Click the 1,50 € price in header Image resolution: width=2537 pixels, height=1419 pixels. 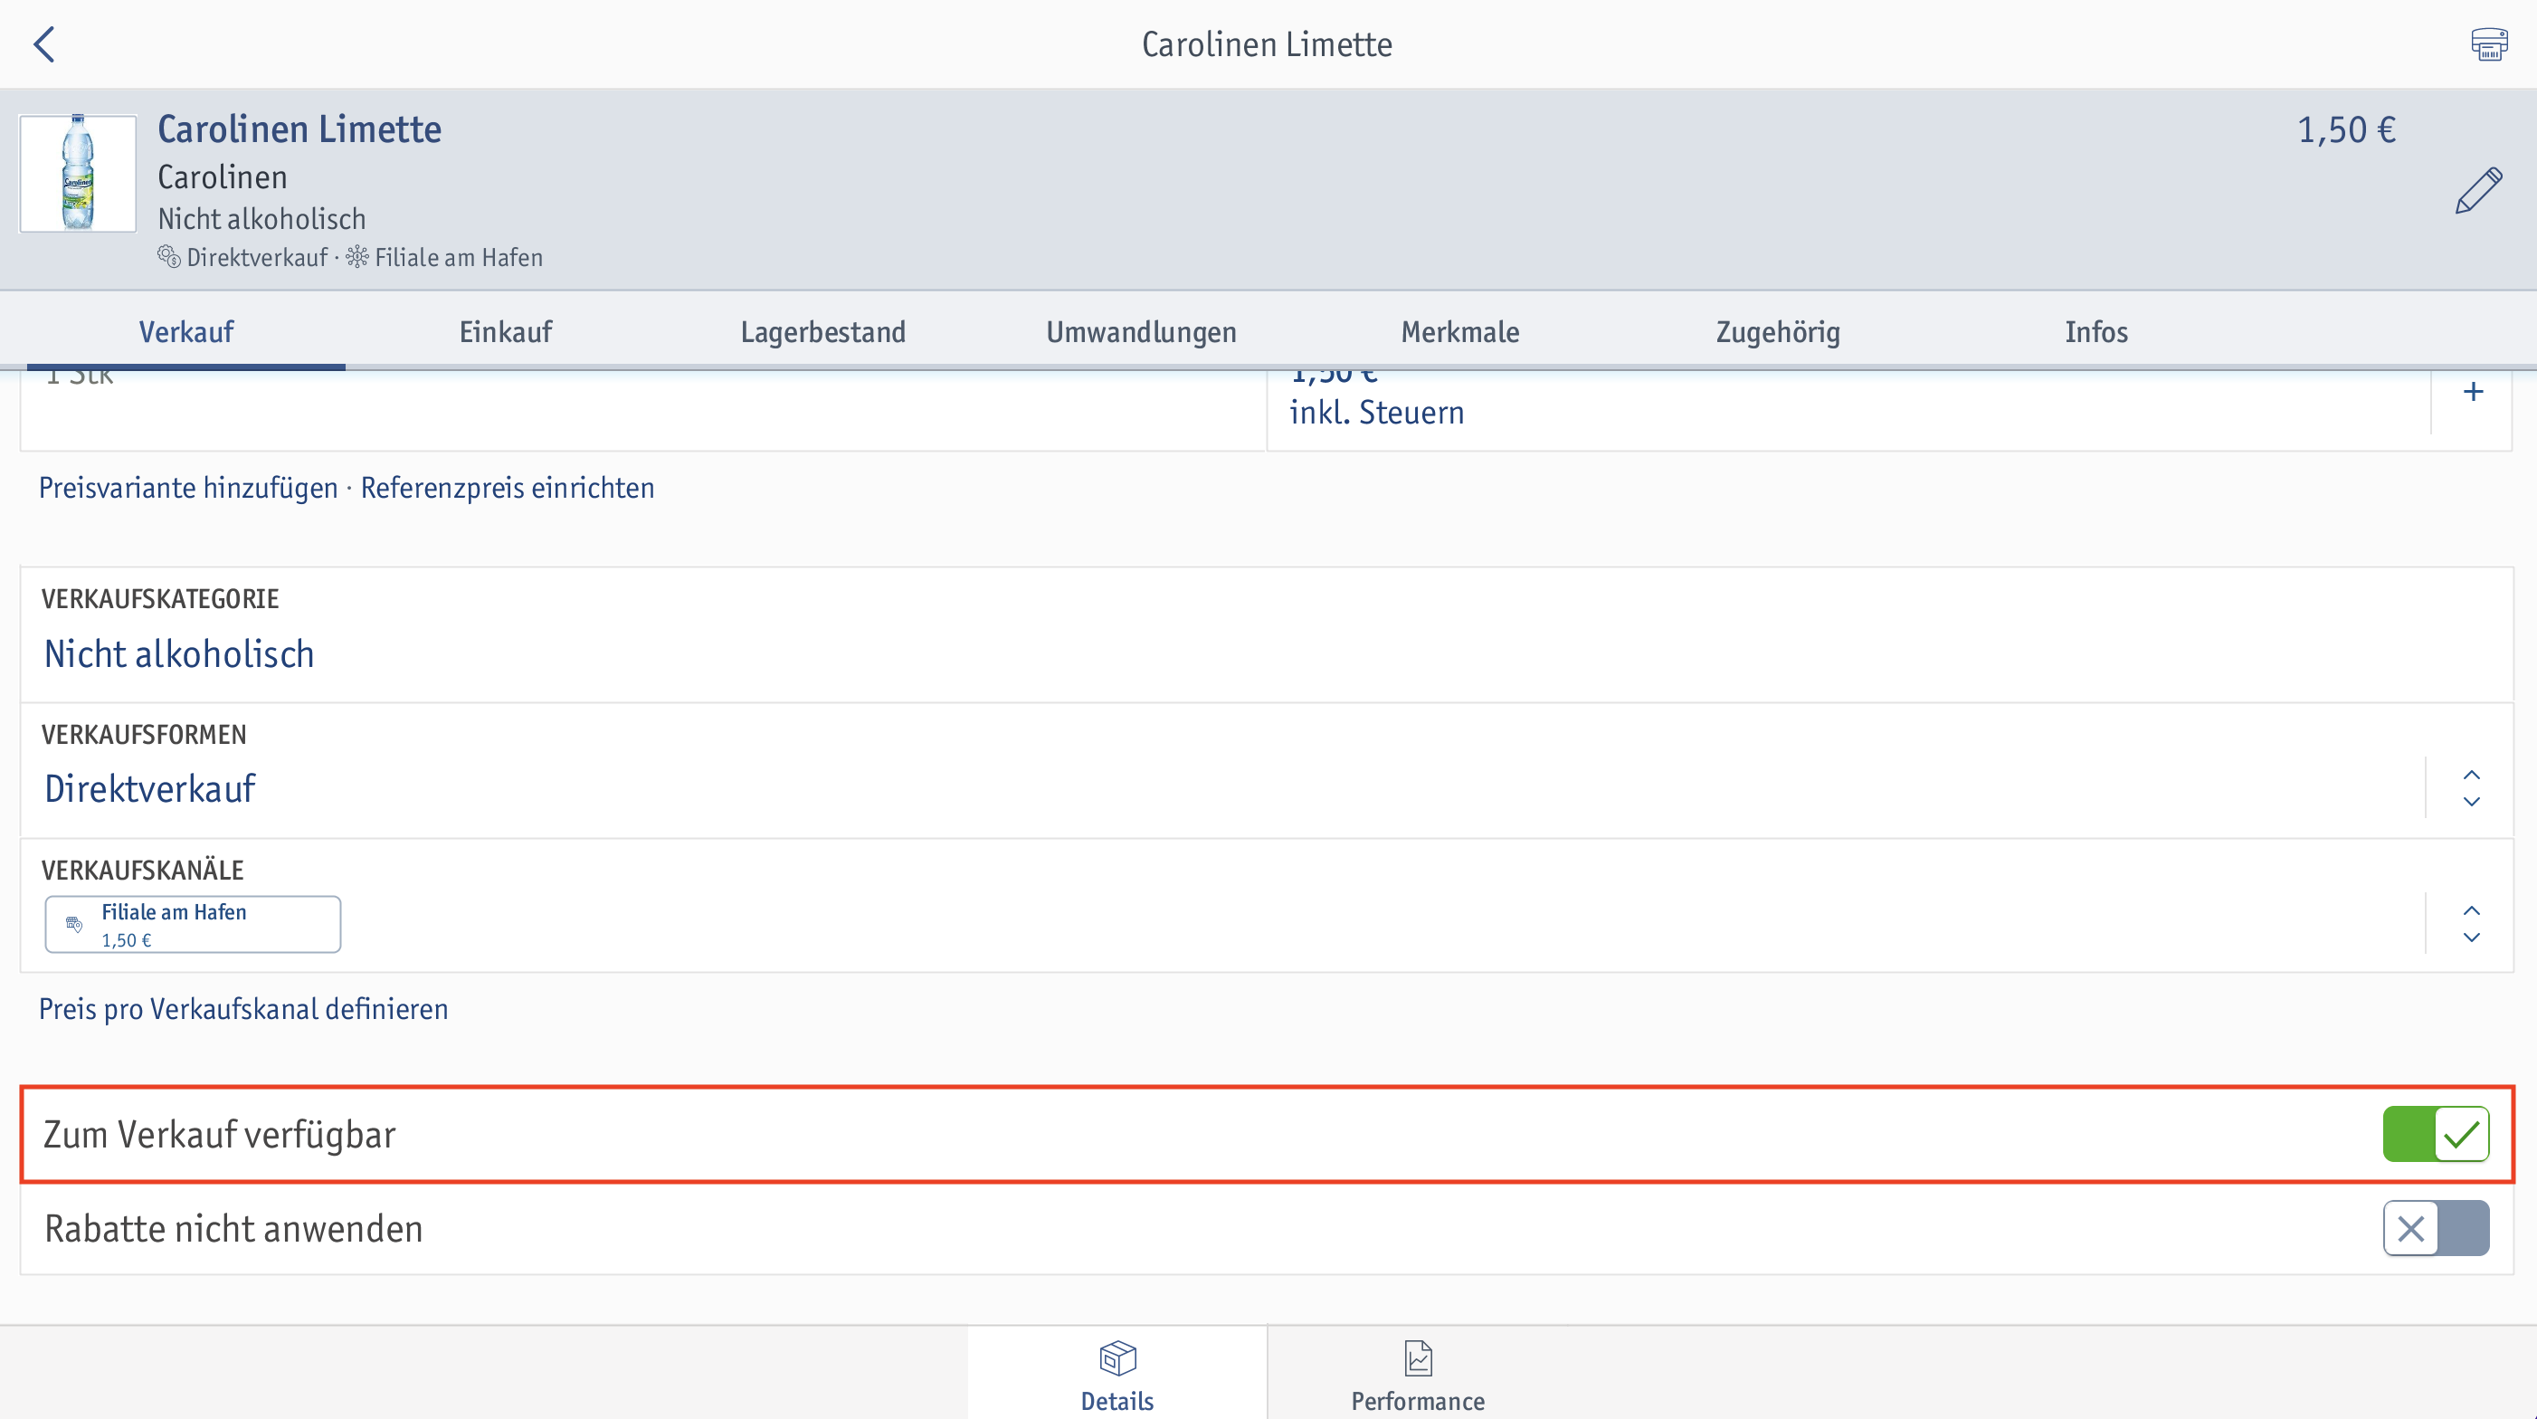[2346, 130]
